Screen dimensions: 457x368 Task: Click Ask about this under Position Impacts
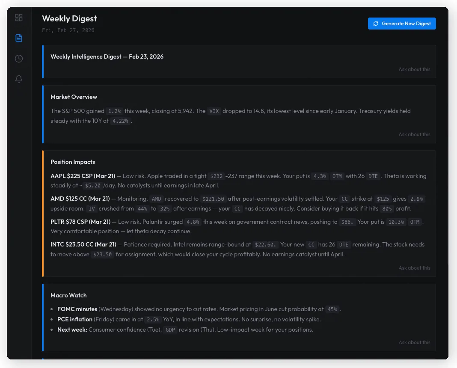(x=414, y=267)
